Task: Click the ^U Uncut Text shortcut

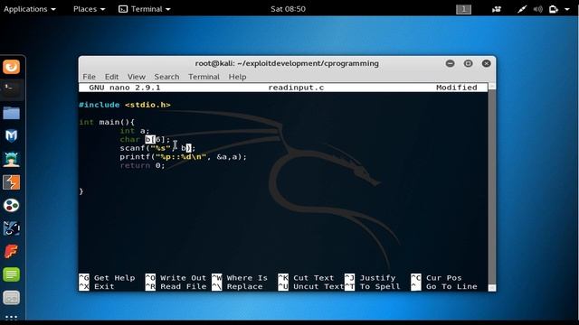Action: click(311, 287)
